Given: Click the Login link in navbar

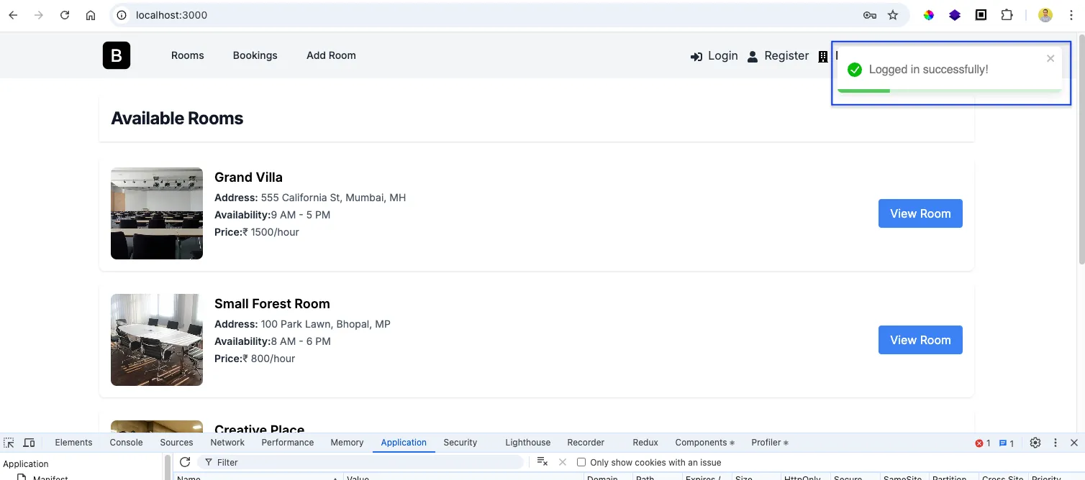Looking at the screenshot, I should [x=723, y=56].
